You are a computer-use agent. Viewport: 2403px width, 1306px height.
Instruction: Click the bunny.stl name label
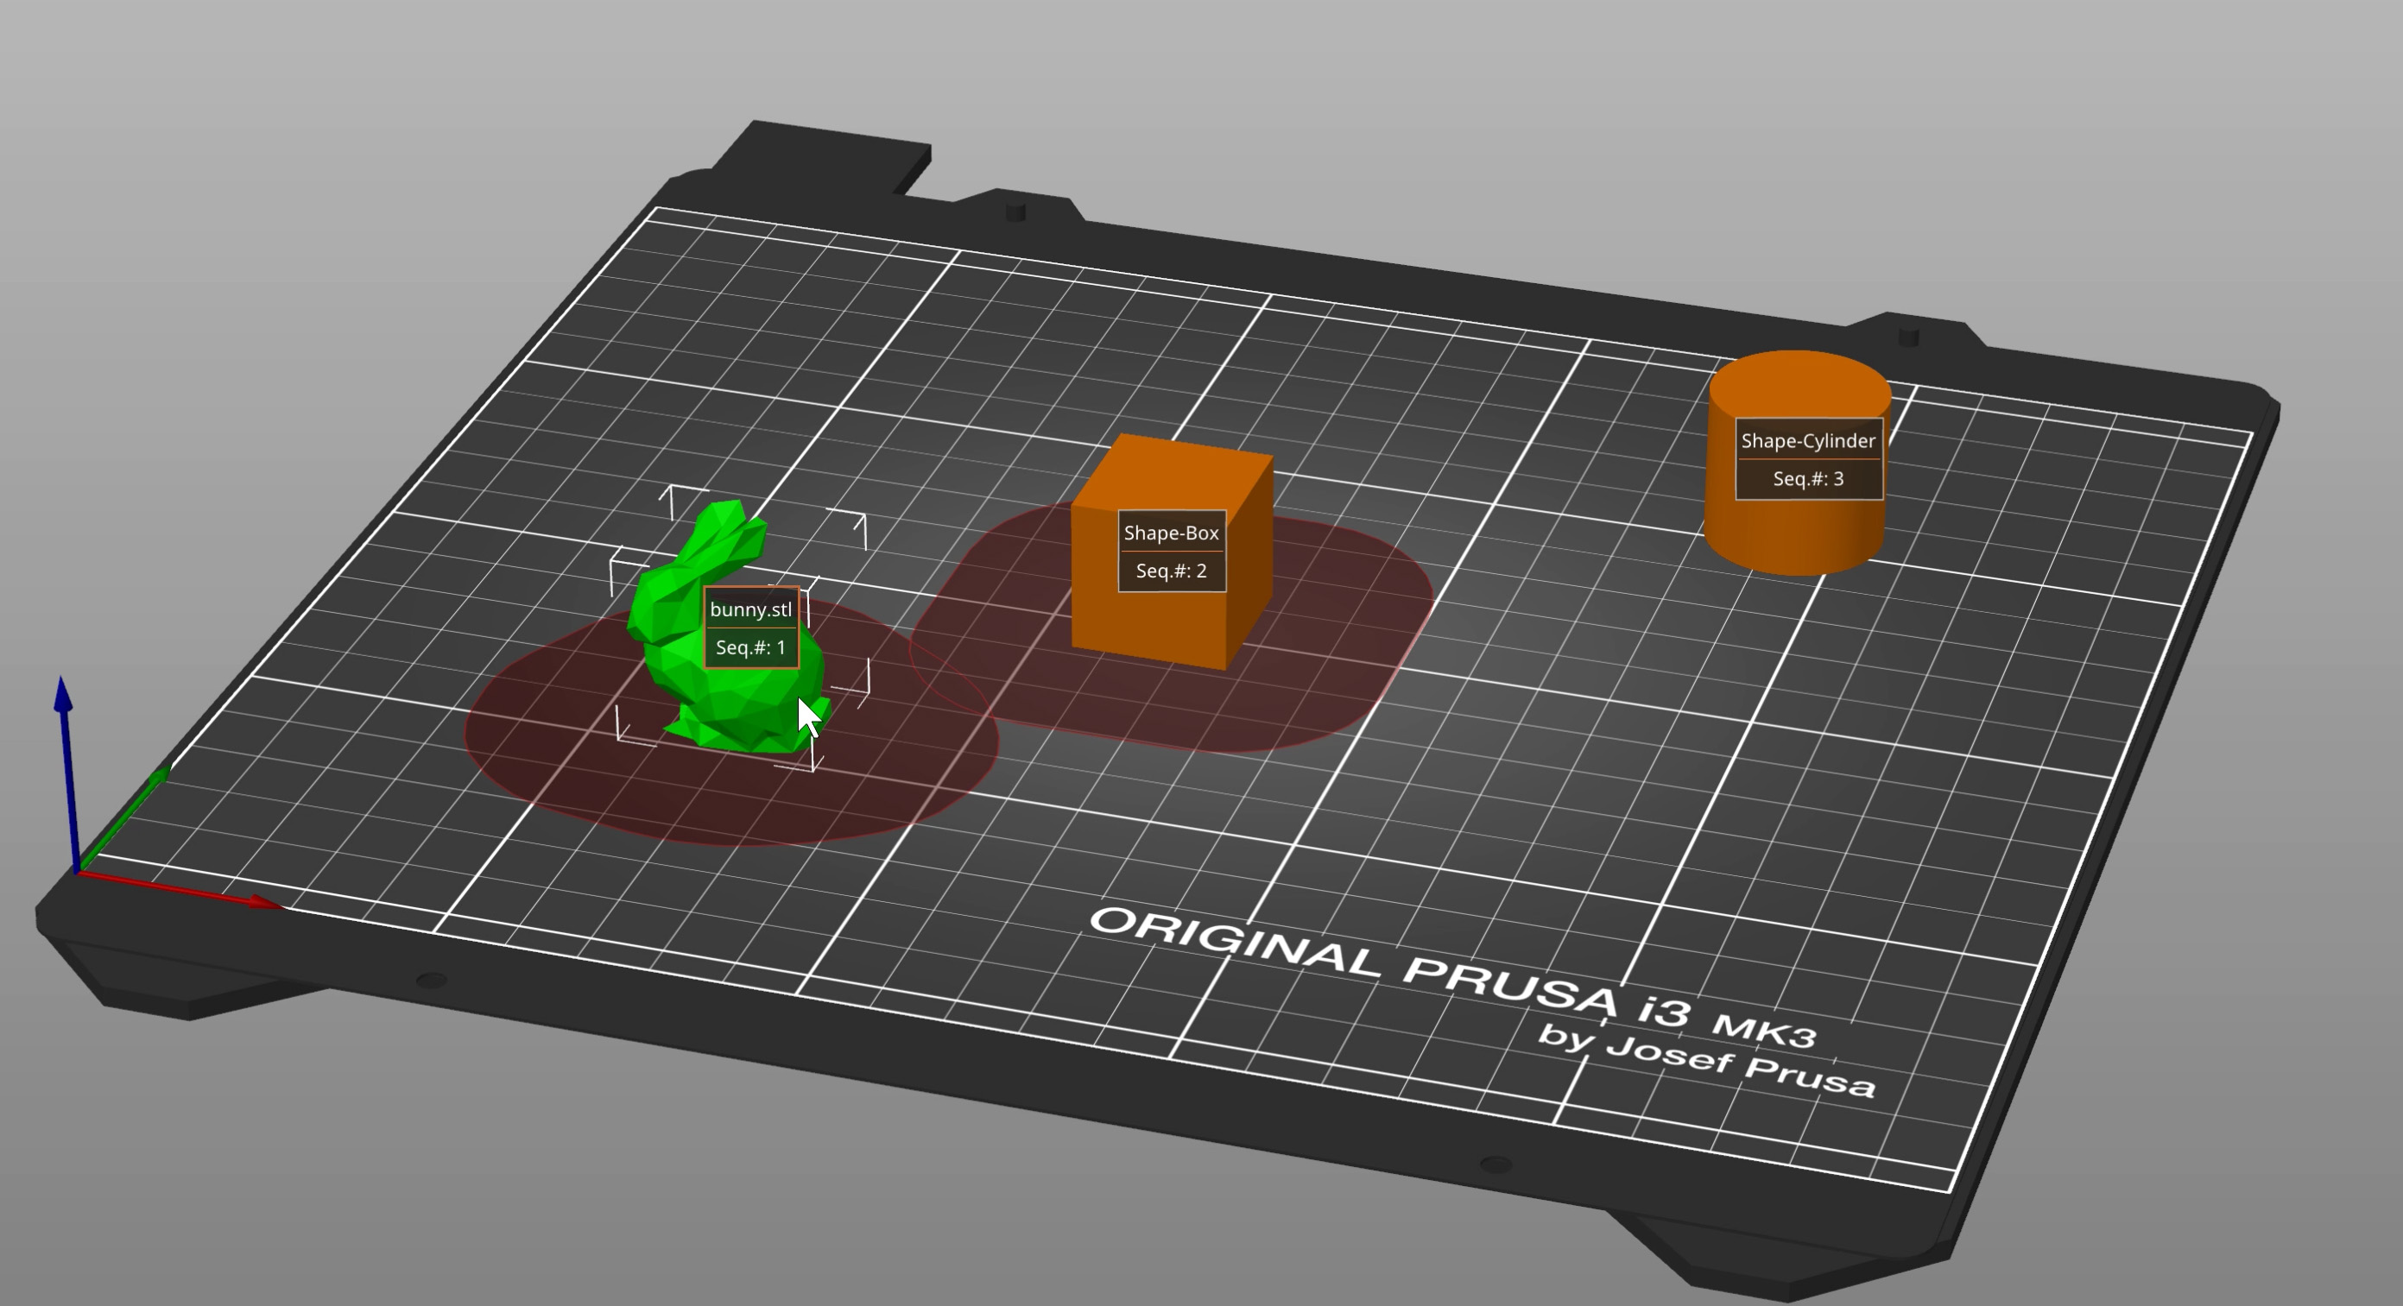(x=751, y=609)
